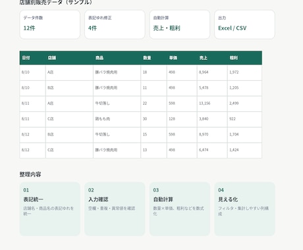Click the 整理内容 section heading

pyautogui.click(x=30, y=174)
